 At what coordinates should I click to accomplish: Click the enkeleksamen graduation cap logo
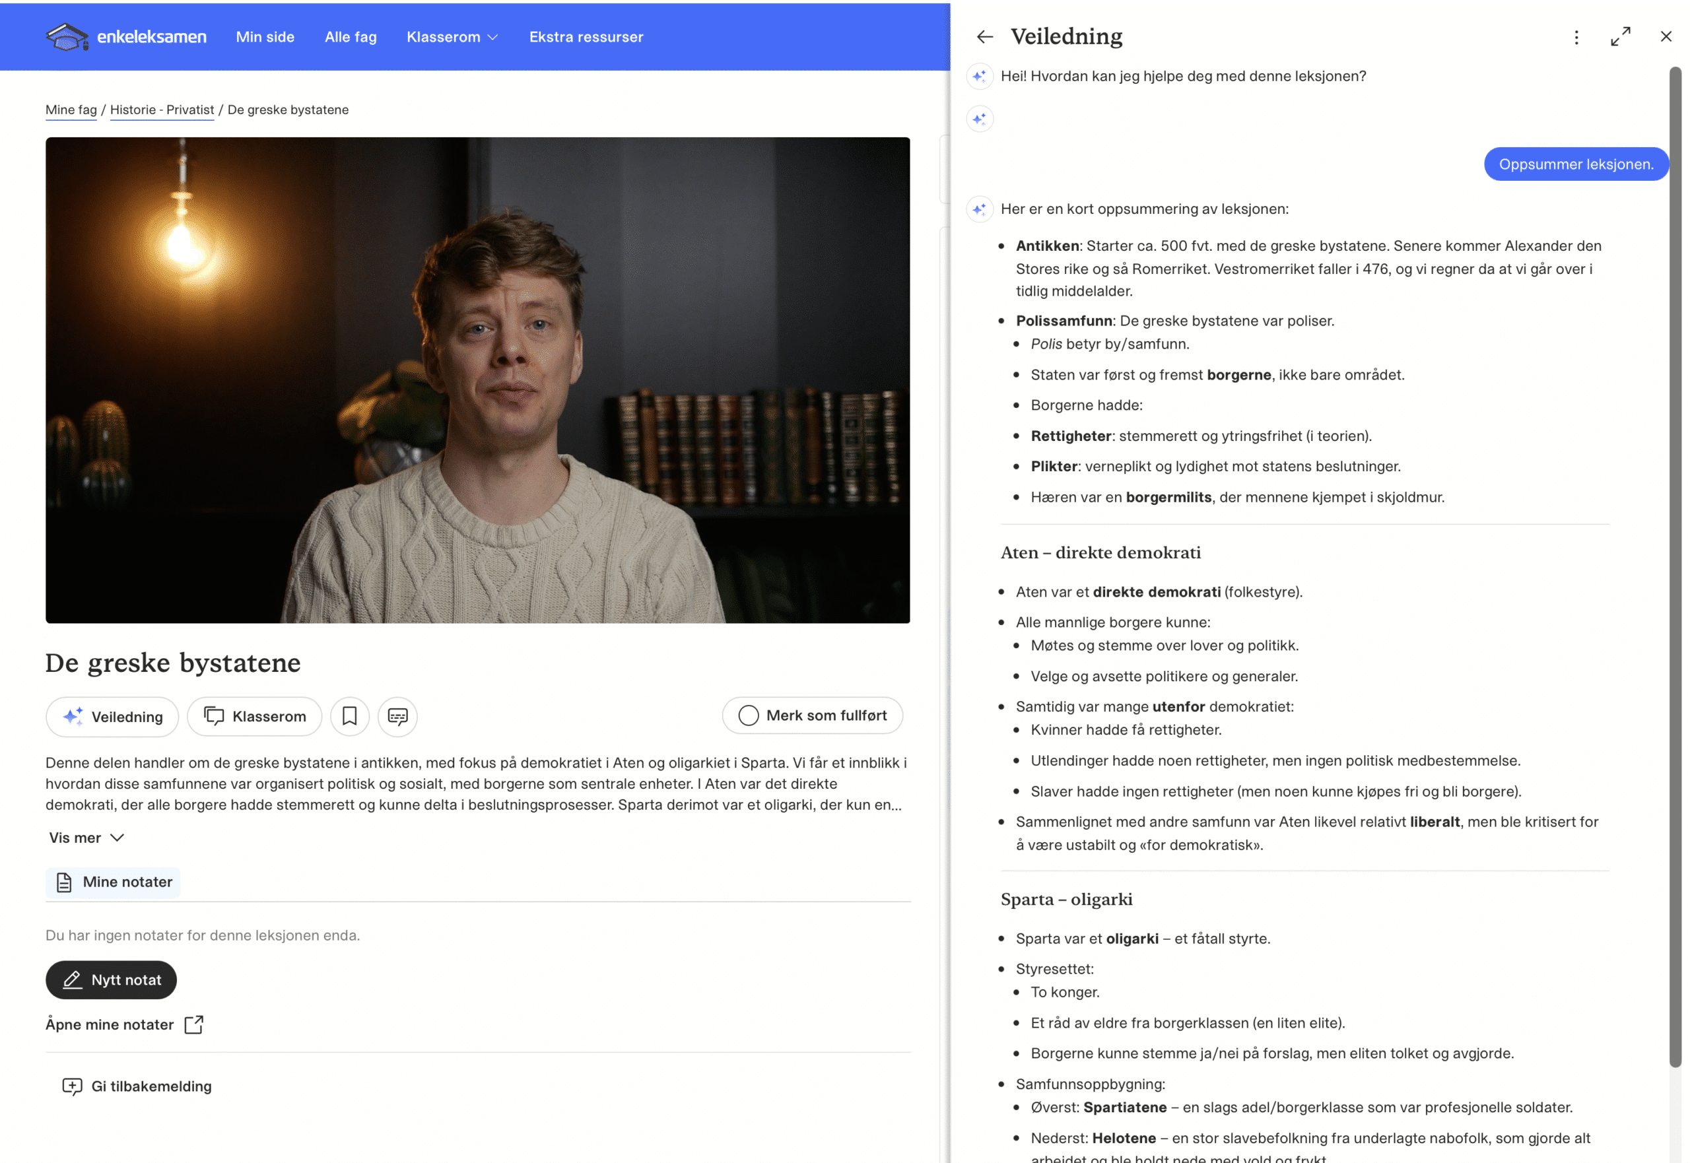[66, 36]
